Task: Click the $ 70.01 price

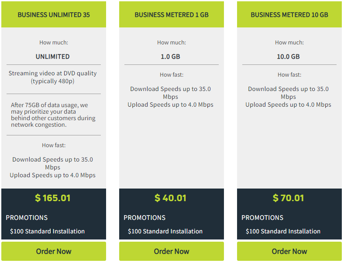Action: click(x=288, y=198)
